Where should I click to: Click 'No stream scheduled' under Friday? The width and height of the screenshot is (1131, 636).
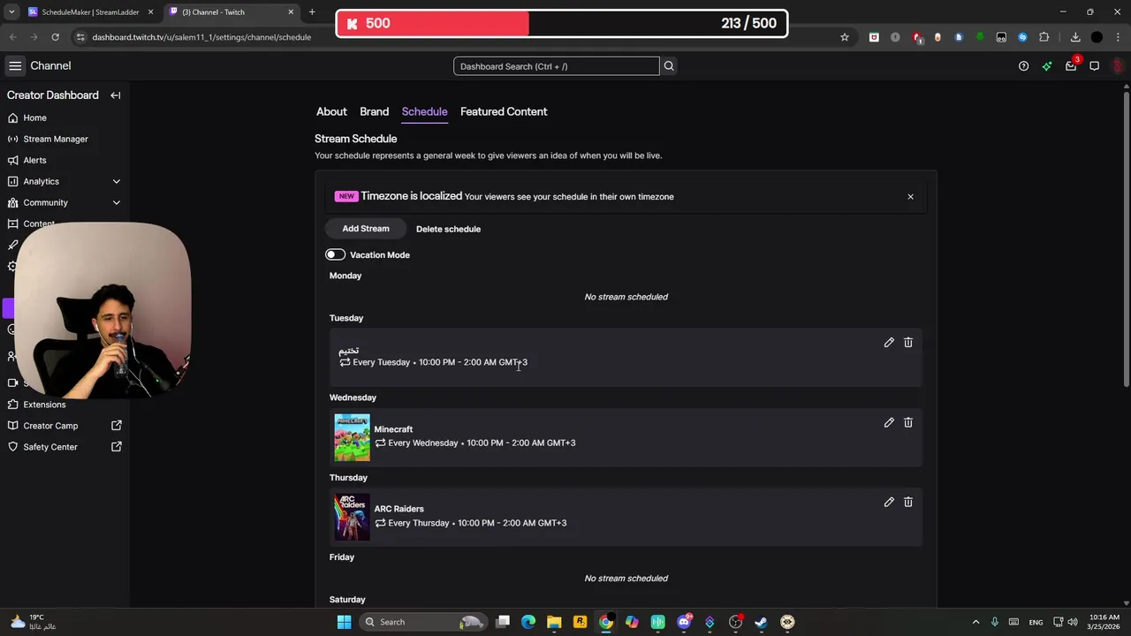pos(626,579)
